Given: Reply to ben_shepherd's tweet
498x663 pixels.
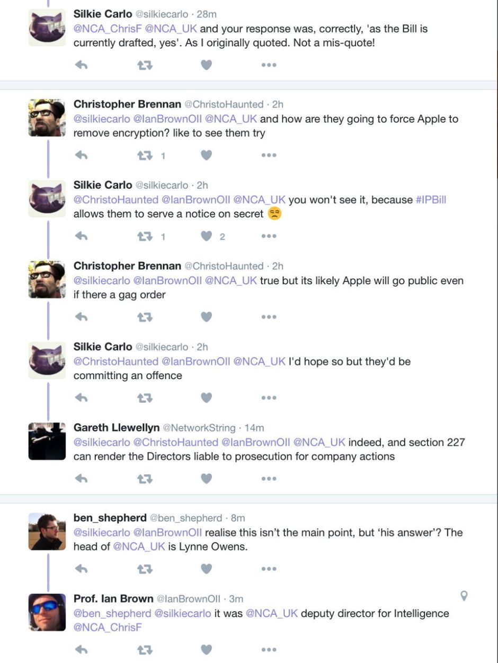Looking at the screenshot, I should (x=81, y=569).
